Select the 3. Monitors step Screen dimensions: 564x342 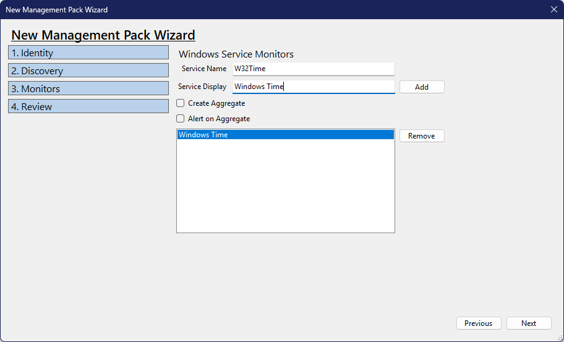click(88, 88)
